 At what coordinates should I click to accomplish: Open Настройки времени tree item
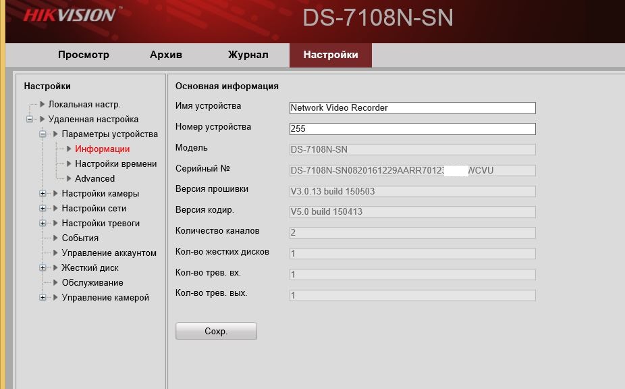point(115,163)
